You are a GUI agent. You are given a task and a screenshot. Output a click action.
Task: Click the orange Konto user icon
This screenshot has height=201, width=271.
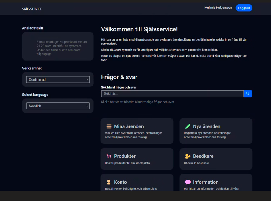tap(109, 182)
